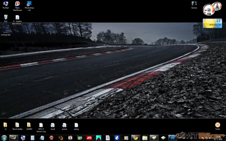Screen dimensions: 226x141
Task: Open the LL folder on the desktop
Action: point(5,125)
